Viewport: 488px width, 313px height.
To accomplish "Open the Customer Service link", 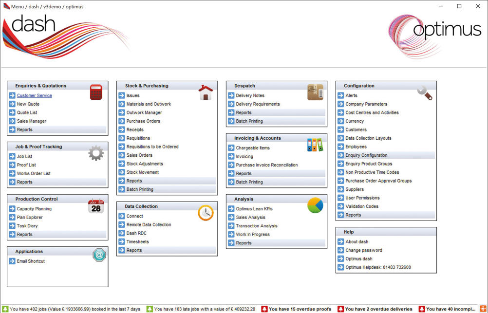I will pos(35,95).
